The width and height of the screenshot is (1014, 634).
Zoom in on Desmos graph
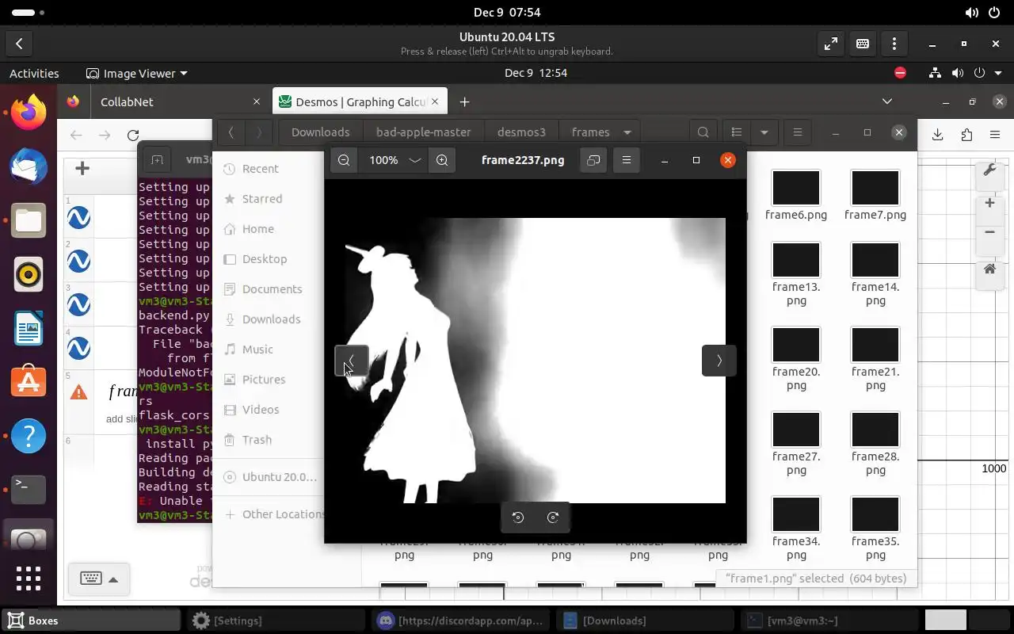click(x=989, y=204)
